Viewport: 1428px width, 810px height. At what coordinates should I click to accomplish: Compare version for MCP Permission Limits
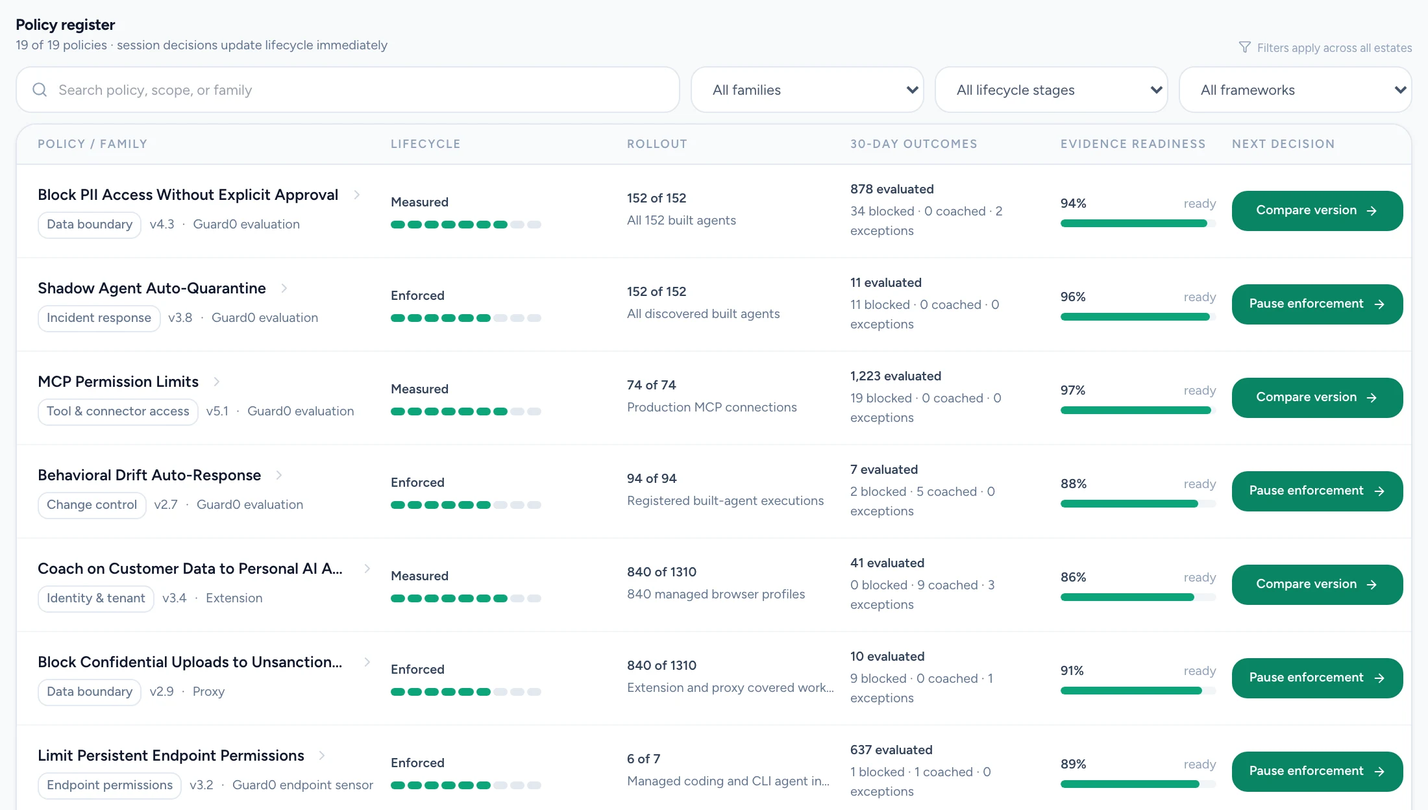click(1318, 397)
